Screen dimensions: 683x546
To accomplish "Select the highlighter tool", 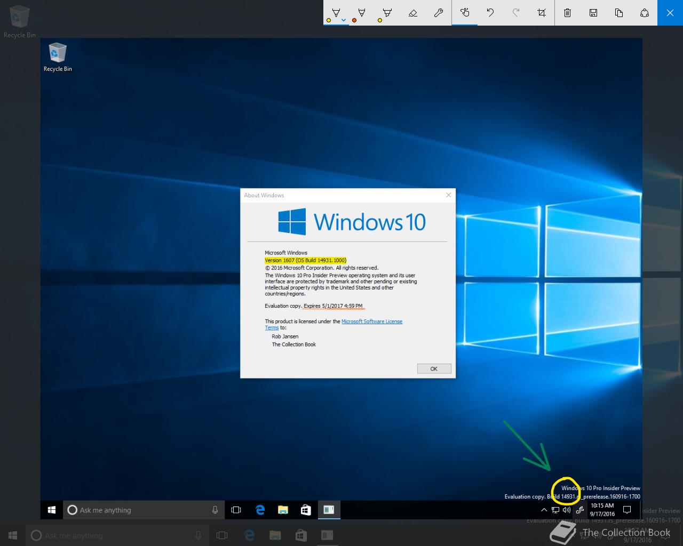I will click(387, 12).
